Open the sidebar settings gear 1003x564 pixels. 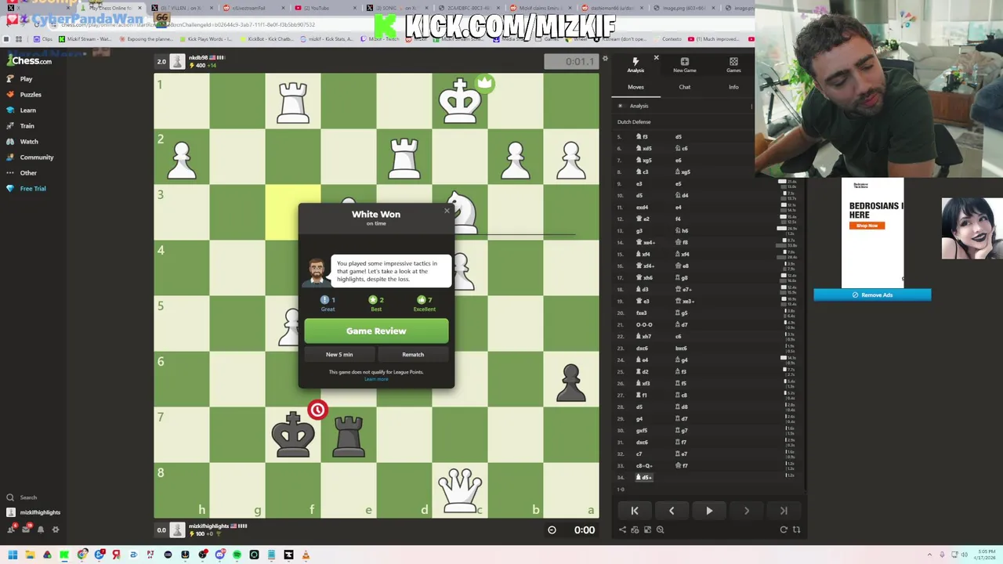56,530
